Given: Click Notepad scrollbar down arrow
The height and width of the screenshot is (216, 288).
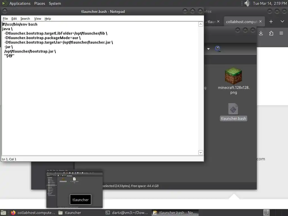Looking at the screenshot, I should tap(201, 152).
